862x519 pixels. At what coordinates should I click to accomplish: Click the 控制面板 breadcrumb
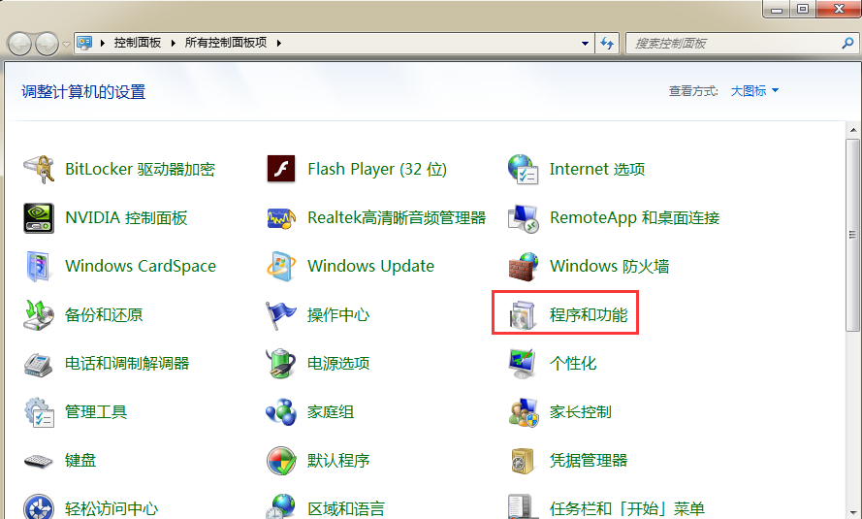point(138,43)
